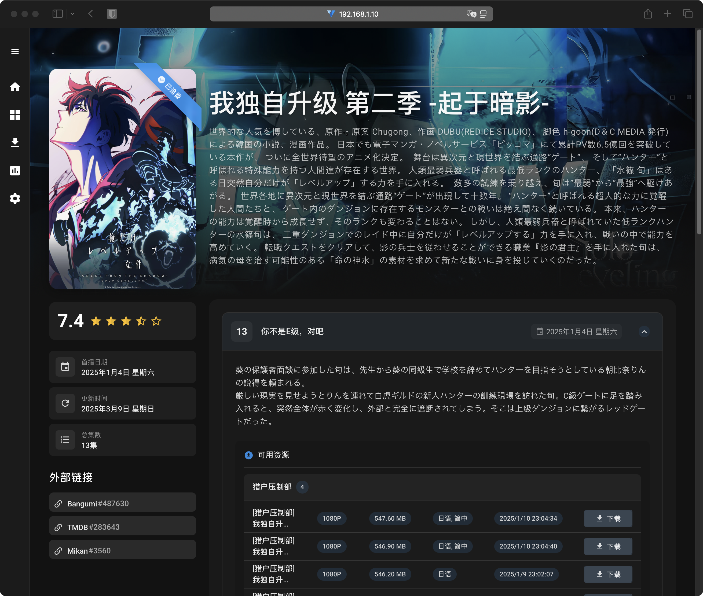
Task: Click the 日语 chip in the 546.20 MB row
Action: [445, 574]
